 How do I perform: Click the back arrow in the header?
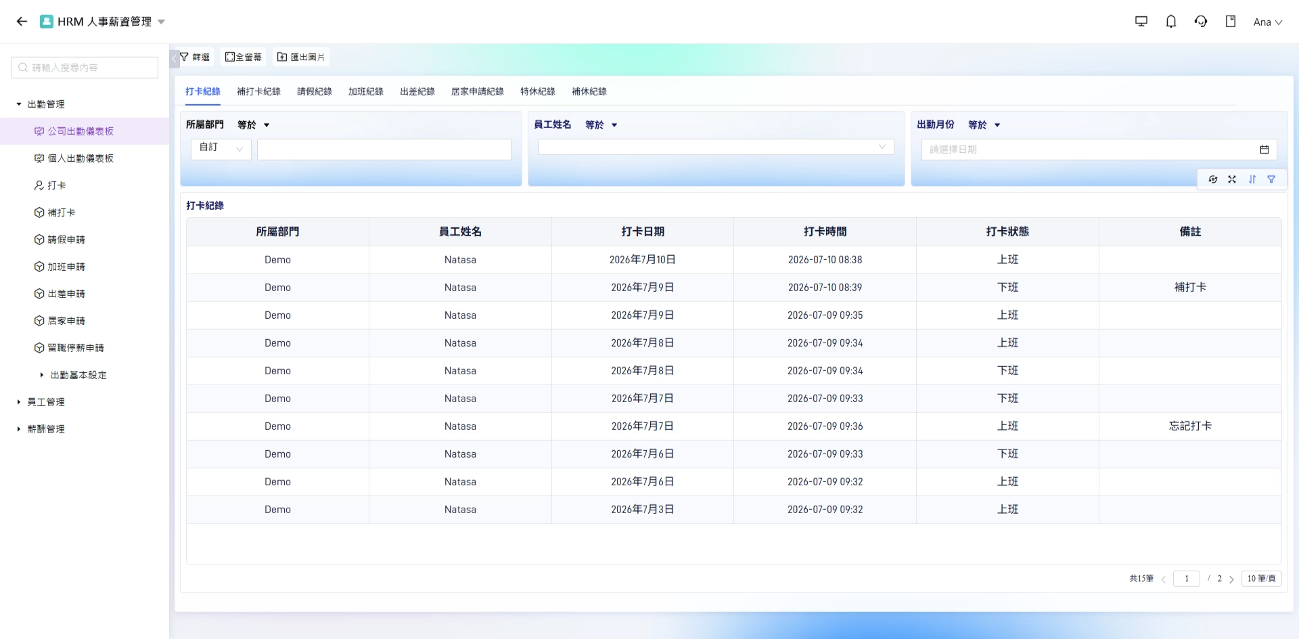22,22
